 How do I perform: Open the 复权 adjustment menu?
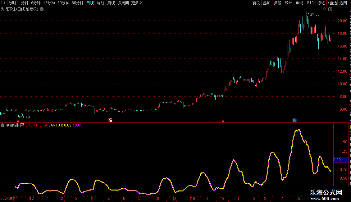256,3
